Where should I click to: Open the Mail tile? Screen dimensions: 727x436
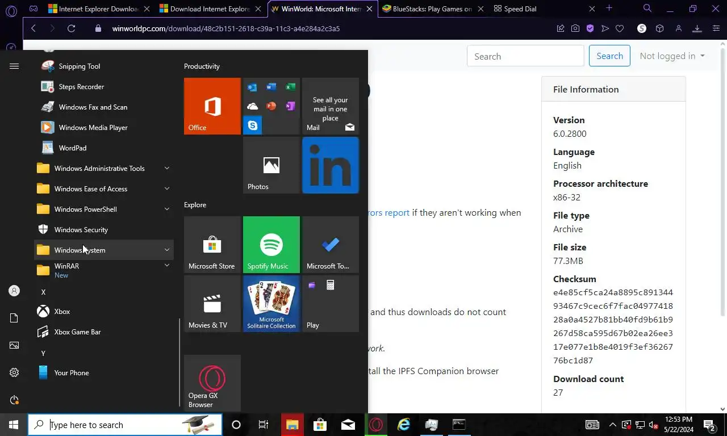331,106
